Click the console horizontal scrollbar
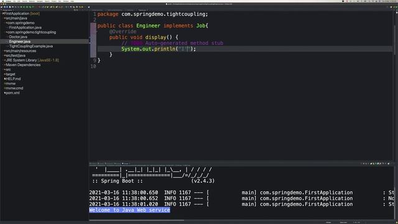The height and width of the screenshot is (224, 398). point(137,220)
